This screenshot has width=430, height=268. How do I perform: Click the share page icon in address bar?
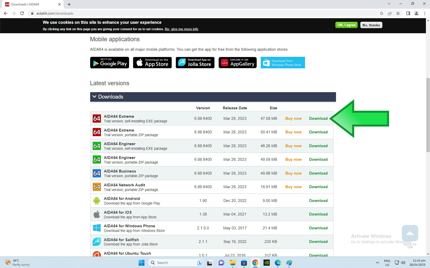pos(390,13)
